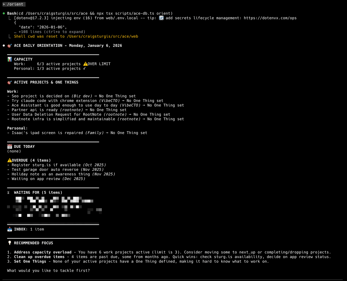Screen dimensions: 347x281
Task: Toggle the green status dot beside the Bash command
Action: 4,13
